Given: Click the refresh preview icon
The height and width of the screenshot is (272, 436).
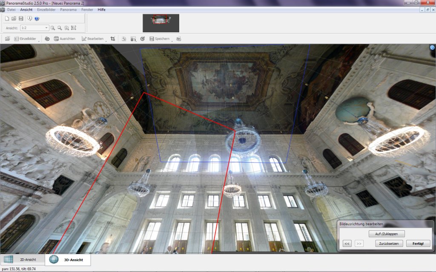Looking at the screenshot, I should pyautogui.click(x=143, y=39).
